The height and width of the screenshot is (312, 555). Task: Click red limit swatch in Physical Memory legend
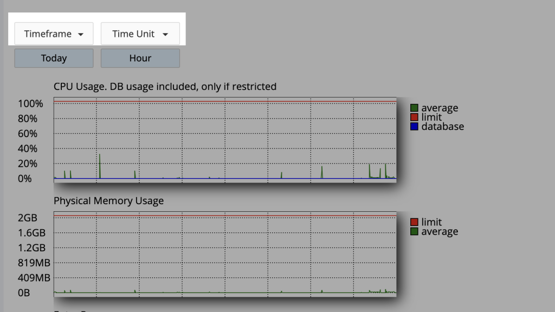tap(415, 222)
